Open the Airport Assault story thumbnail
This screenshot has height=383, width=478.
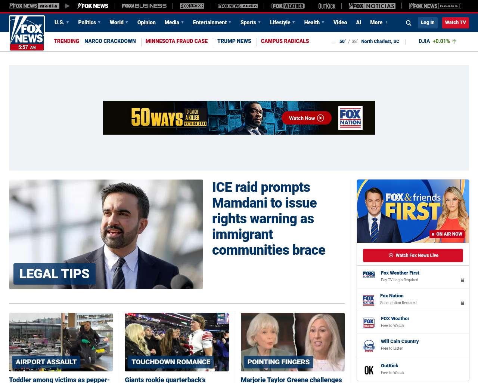[61, 342]
